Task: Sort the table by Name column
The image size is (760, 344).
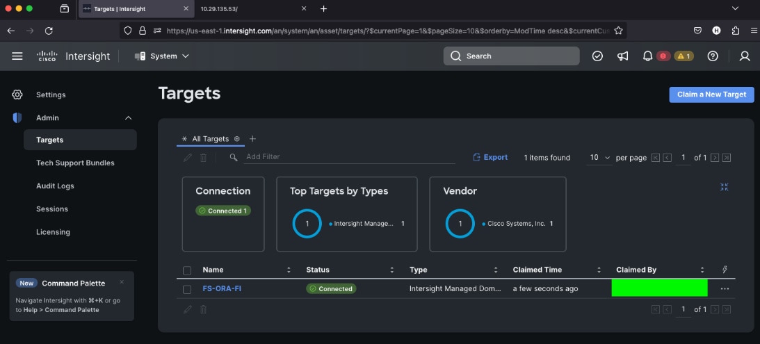Action: (x=213, y=270)
